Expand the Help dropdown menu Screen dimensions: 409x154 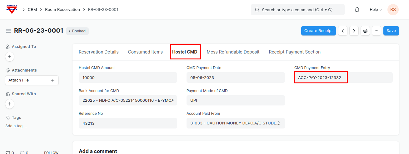point(376,10)
